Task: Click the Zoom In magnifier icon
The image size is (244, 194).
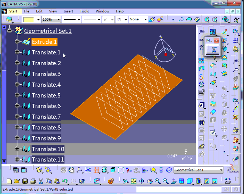Action: point(158,182)
